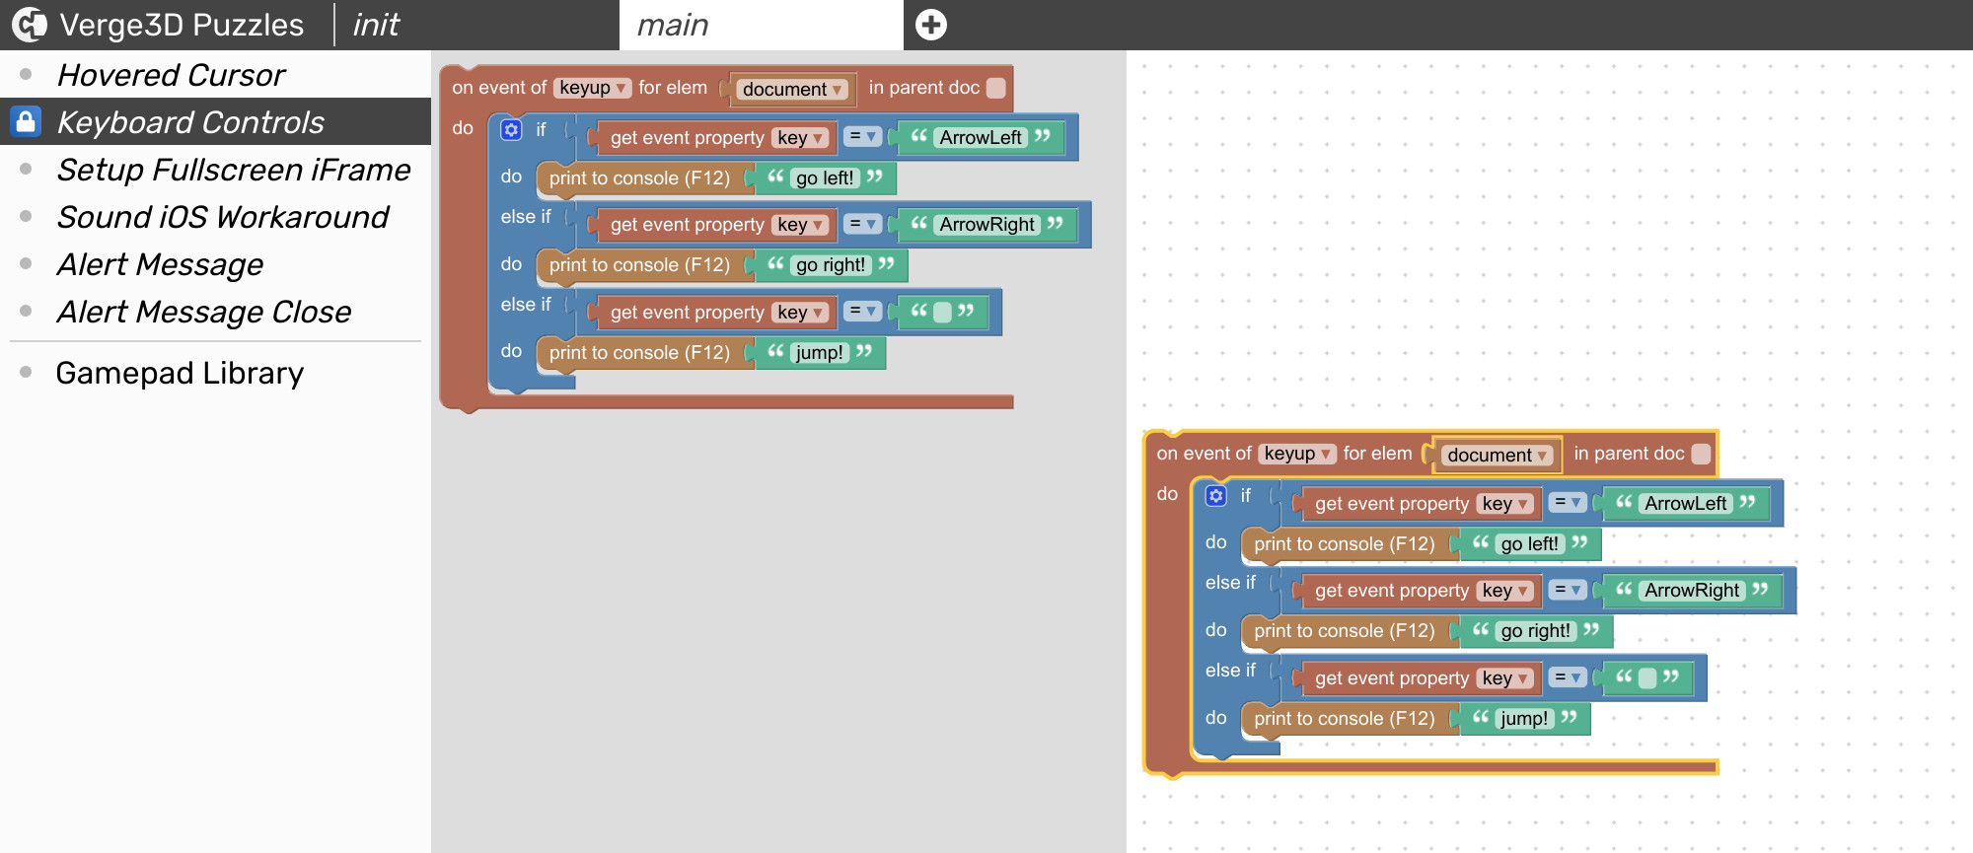
Task: Open the document element dropdown in the workspace block
Action: pos(1497,455)
